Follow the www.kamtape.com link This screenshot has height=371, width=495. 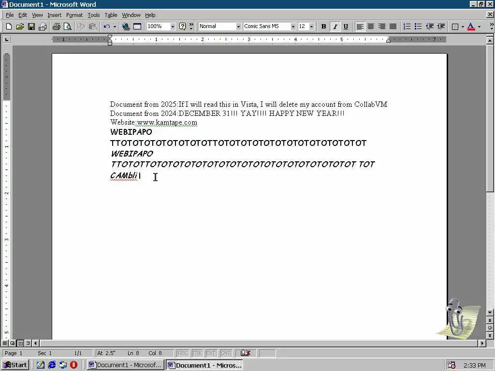[167, 122]
